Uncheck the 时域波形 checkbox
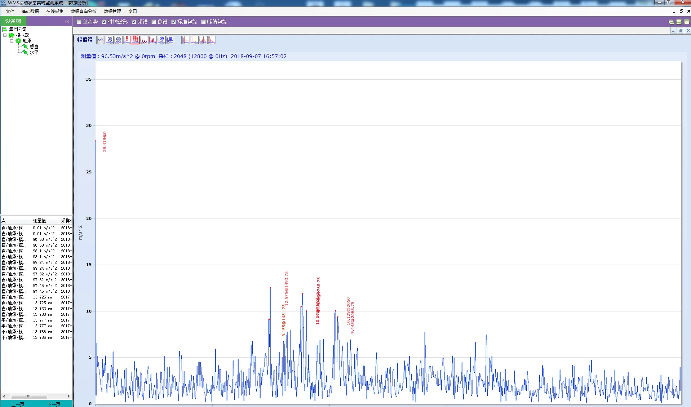The height and width of the screenshot is (407, 691). [104, 22]
